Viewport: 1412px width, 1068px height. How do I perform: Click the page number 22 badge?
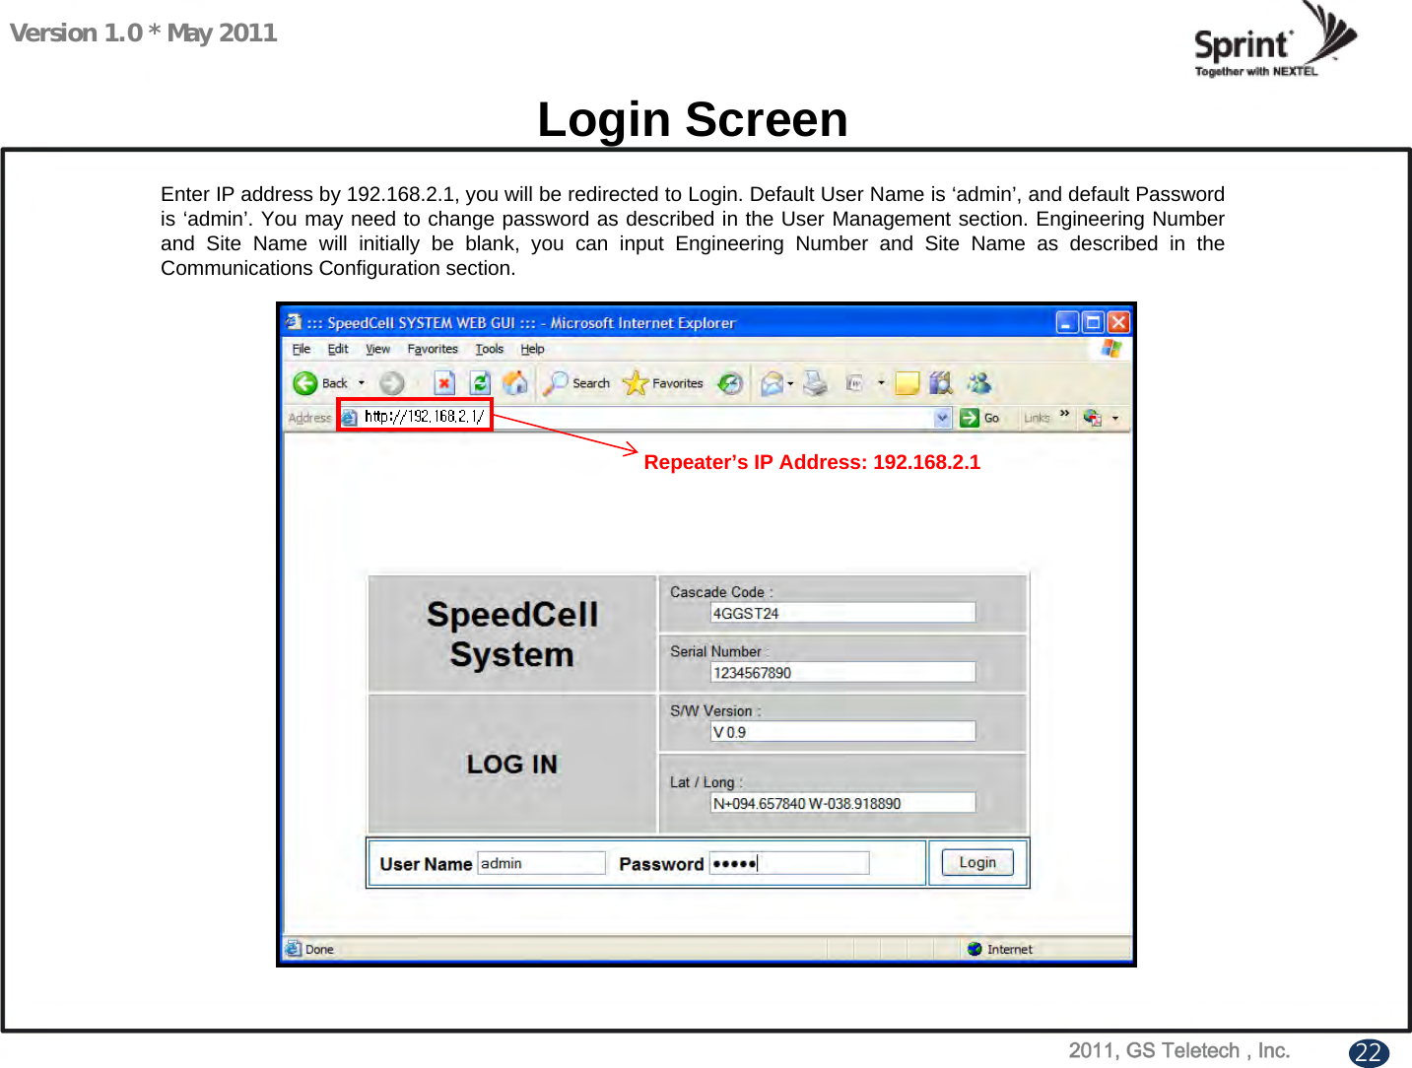pyautogui.click(x=1369, y=1052)
